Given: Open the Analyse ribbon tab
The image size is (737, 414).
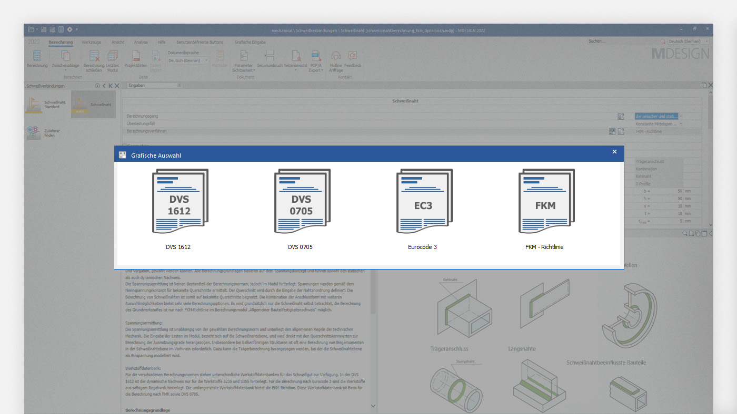Looking at the screenshot, I should click(x=141, y=42).
